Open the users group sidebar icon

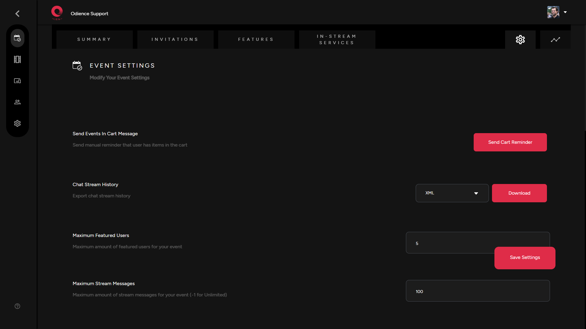(x=17, y=102)
